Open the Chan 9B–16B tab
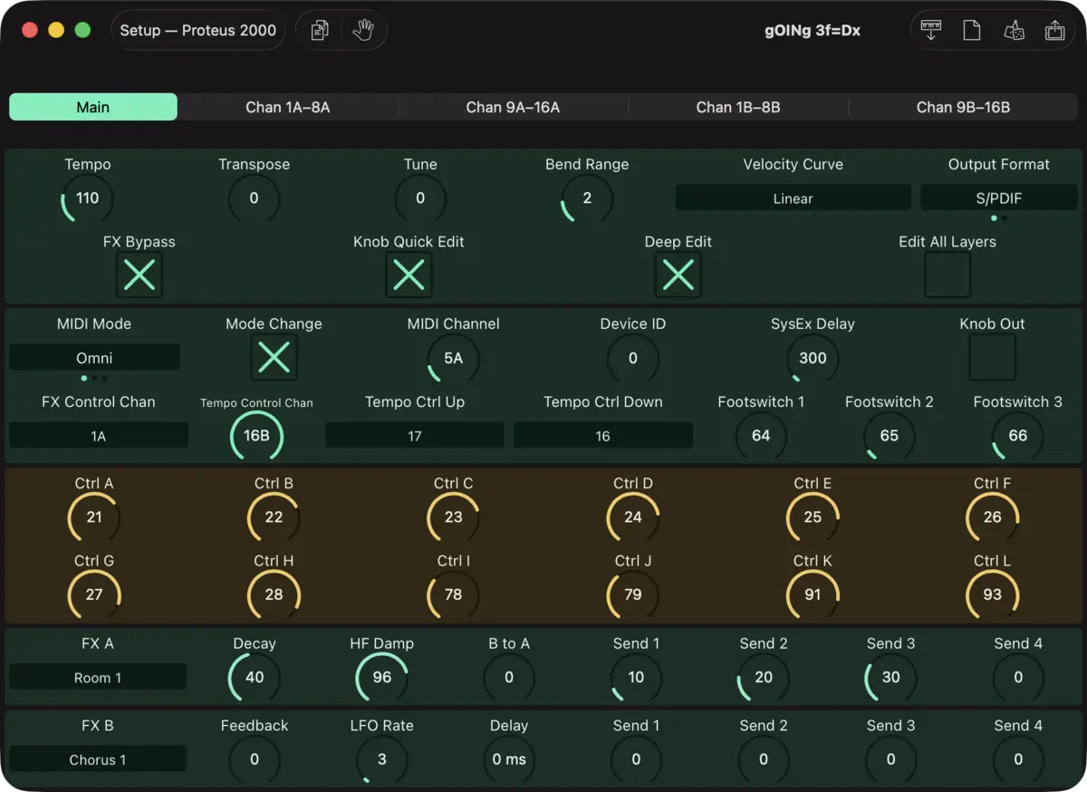Image resolution: width=1087 pixels, height=792 pixels. (963, 107)
